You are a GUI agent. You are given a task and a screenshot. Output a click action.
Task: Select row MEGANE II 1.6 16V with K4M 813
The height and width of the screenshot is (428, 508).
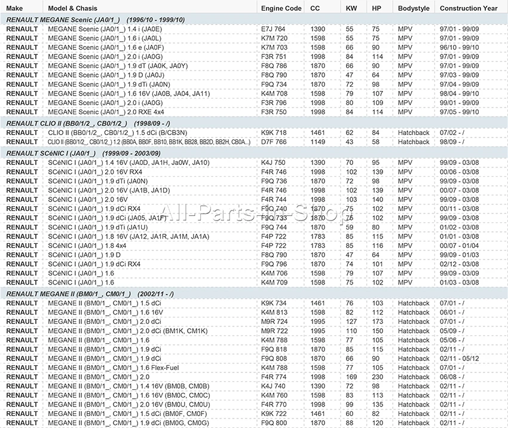coord(254,313)
